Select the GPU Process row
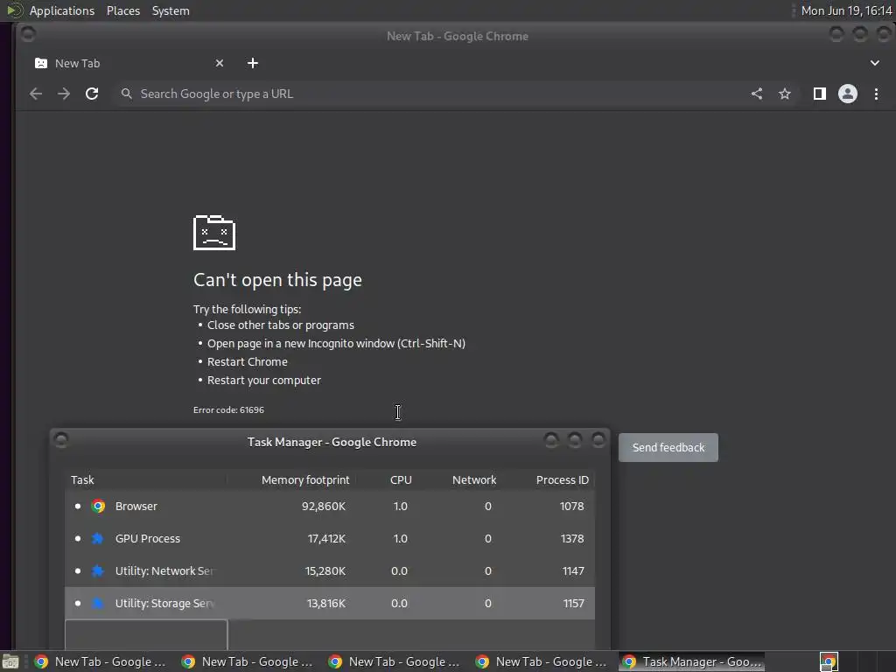The width and height of the screenshot is (896, 672). coord(330,538)
